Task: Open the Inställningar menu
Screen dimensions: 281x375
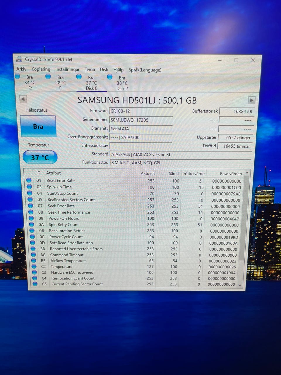Action: 67,69
